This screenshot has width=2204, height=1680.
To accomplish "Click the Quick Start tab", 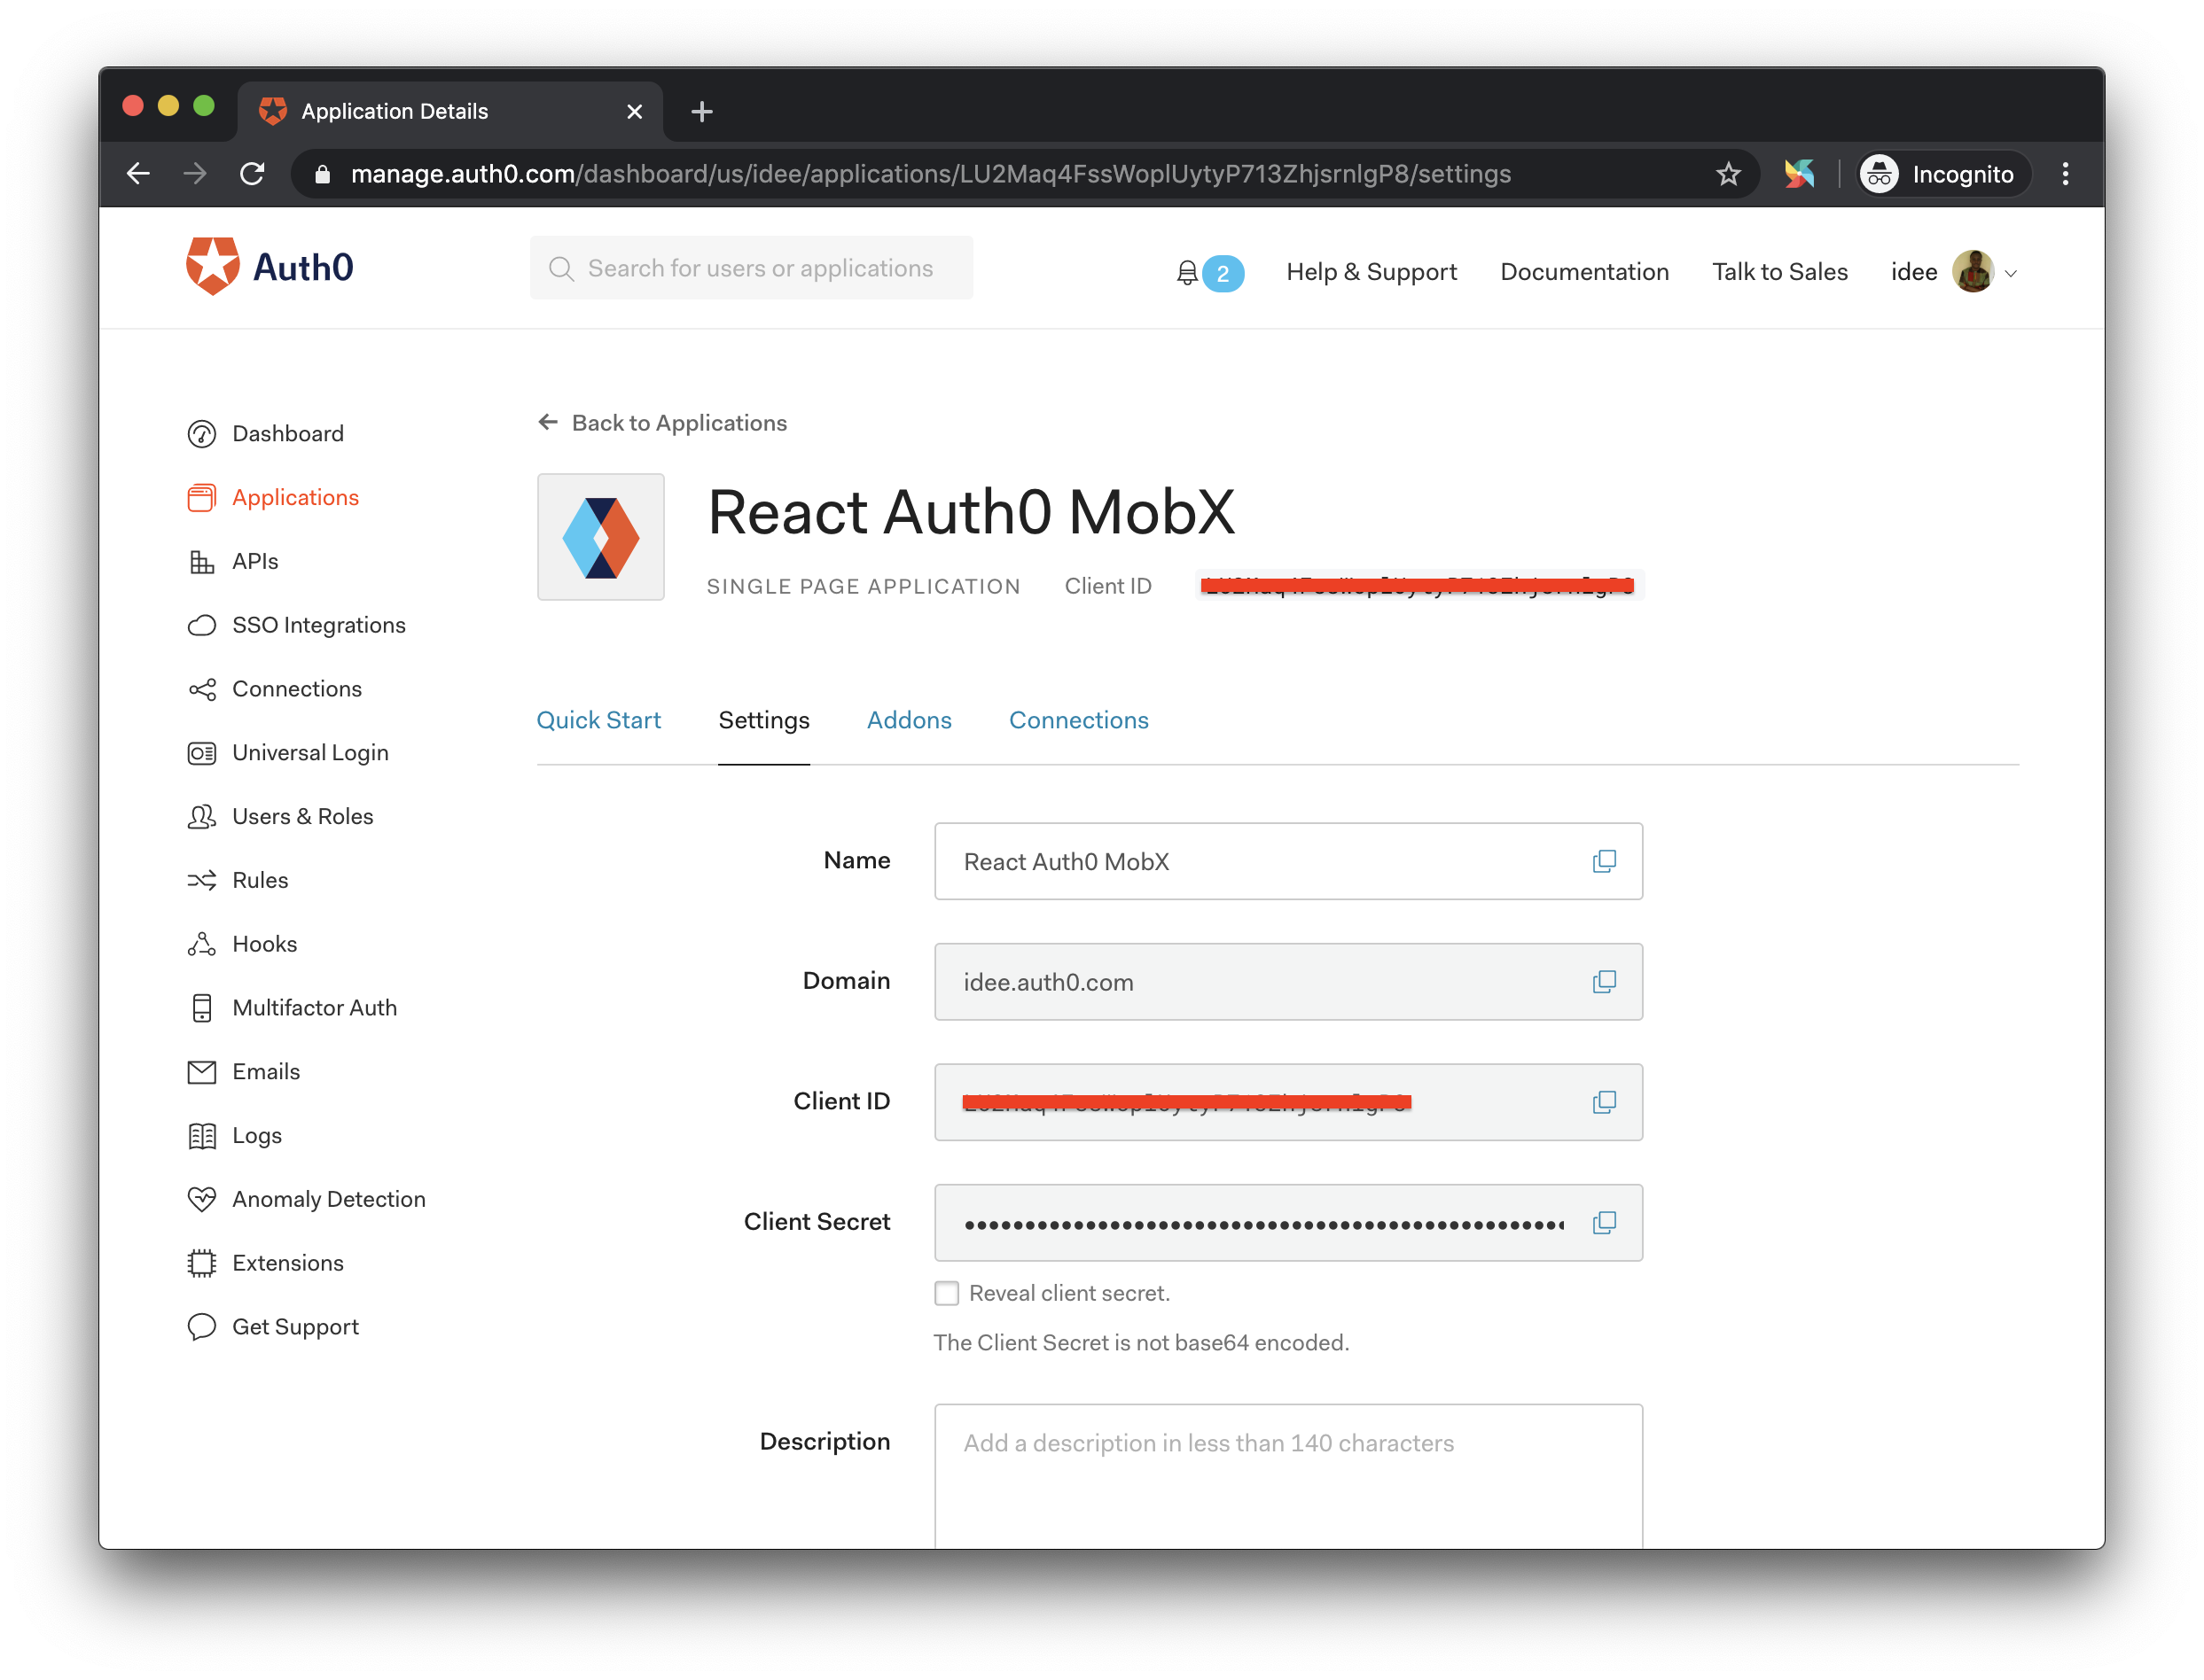I will tap(598, 720).
